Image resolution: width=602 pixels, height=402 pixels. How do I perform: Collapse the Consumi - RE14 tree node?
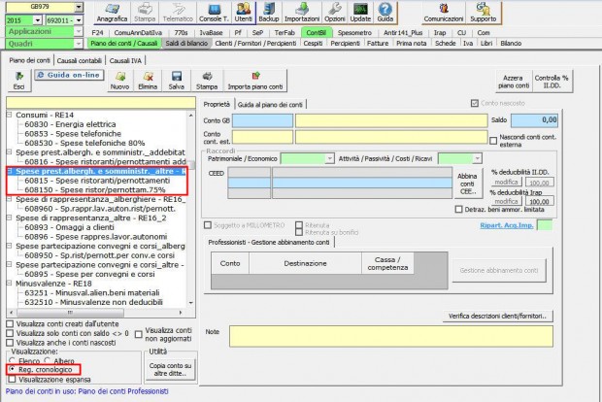click(9, 115)
